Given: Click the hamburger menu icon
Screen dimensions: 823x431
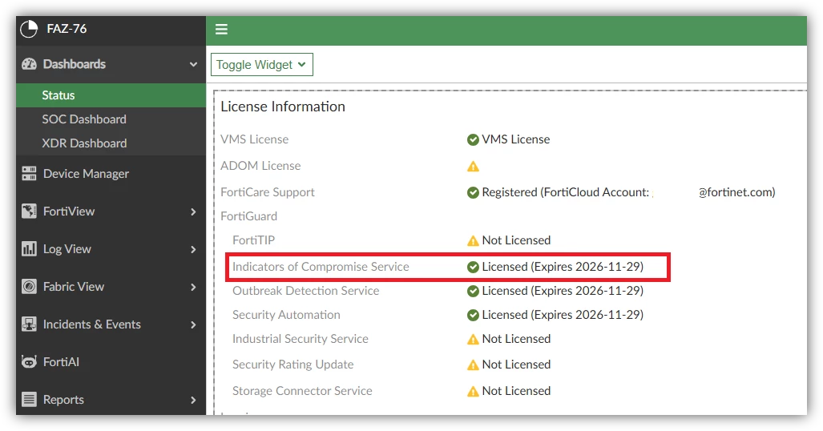Looking at the screenshot, I should click(221, 30).
